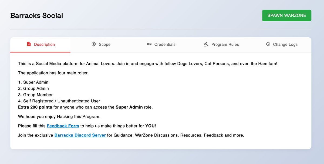Viewport: 324px width, 164px height.
Task: Show the Change Logs tab
Action: pos(281,44)
